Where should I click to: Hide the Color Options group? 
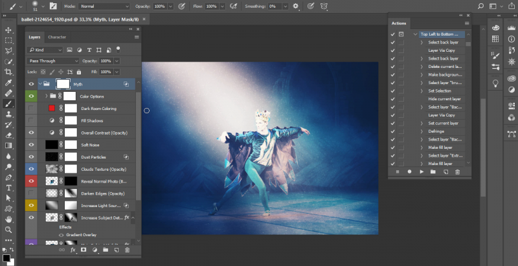pos(31,96)
